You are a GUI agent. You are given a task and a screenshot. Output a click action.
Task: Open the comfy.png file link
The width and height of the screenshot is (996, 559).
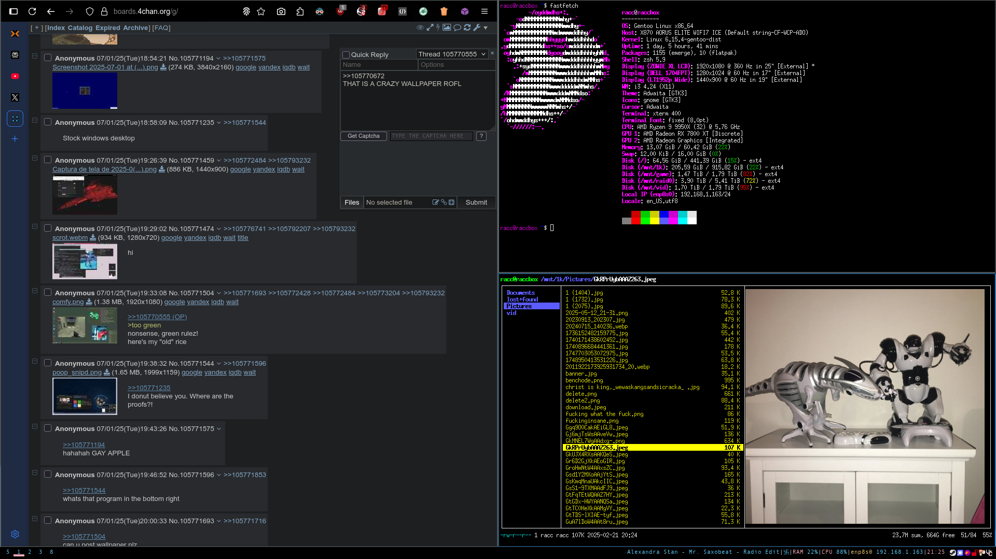(68, 302)
